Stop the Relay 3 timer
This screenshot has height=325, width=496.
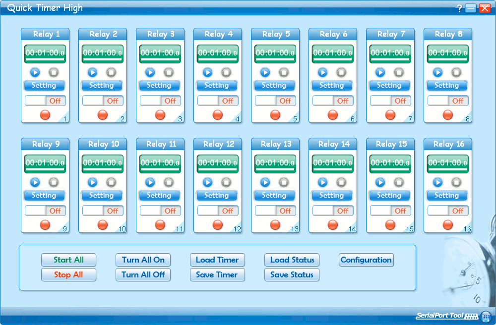point(169,73)
